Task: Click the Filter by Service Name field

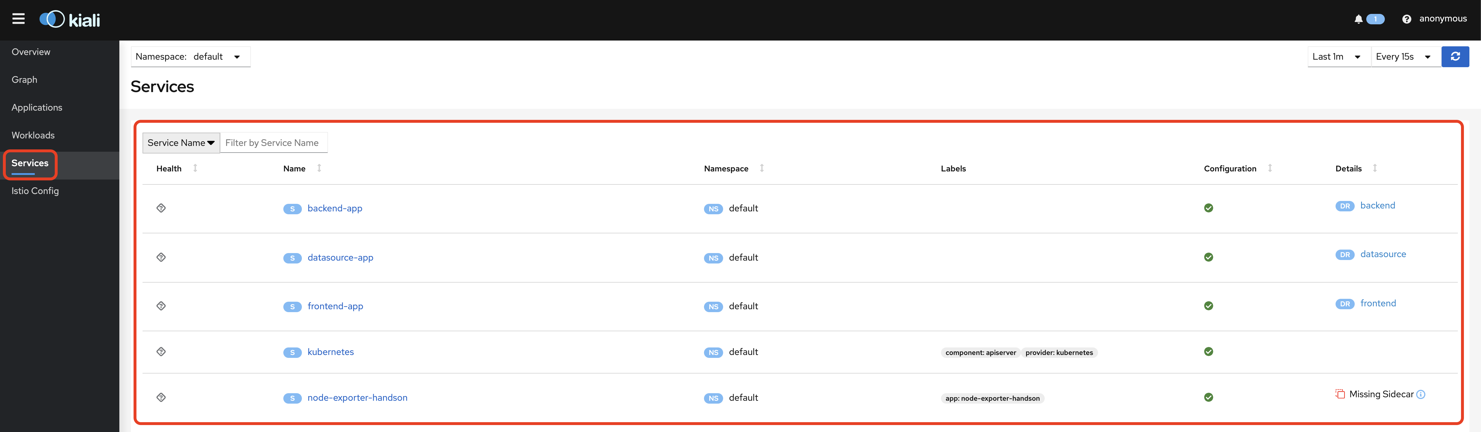Action: 273,142
